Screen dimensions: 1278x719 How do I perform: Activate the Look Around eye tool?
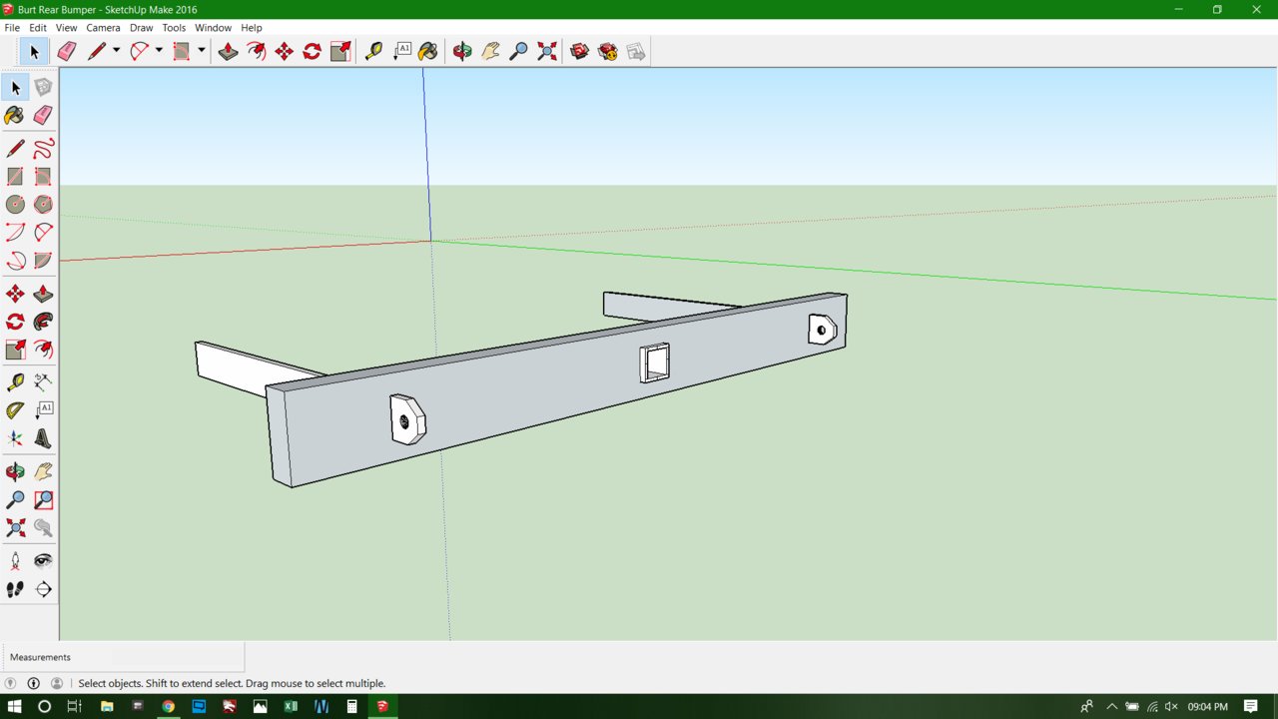[x=43, y=561]
